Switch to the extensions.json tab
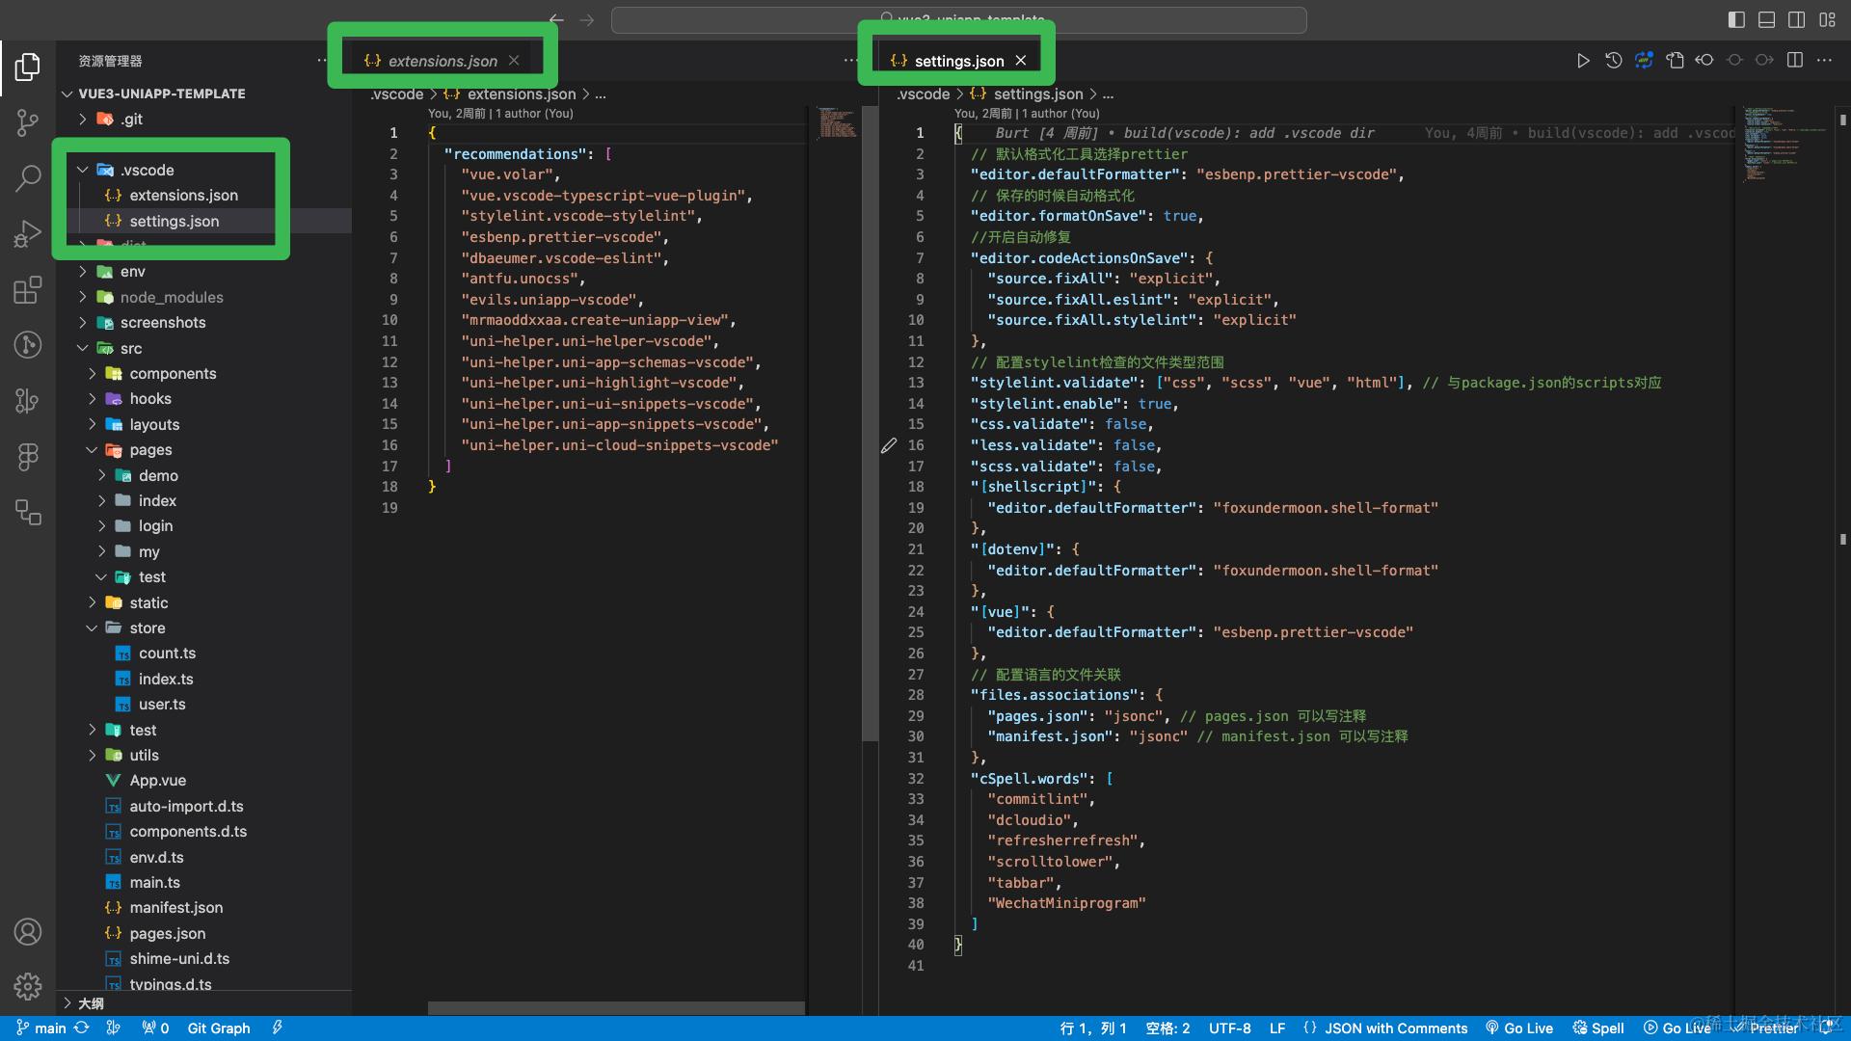The image size is (1851, 1041). (443, 61)
